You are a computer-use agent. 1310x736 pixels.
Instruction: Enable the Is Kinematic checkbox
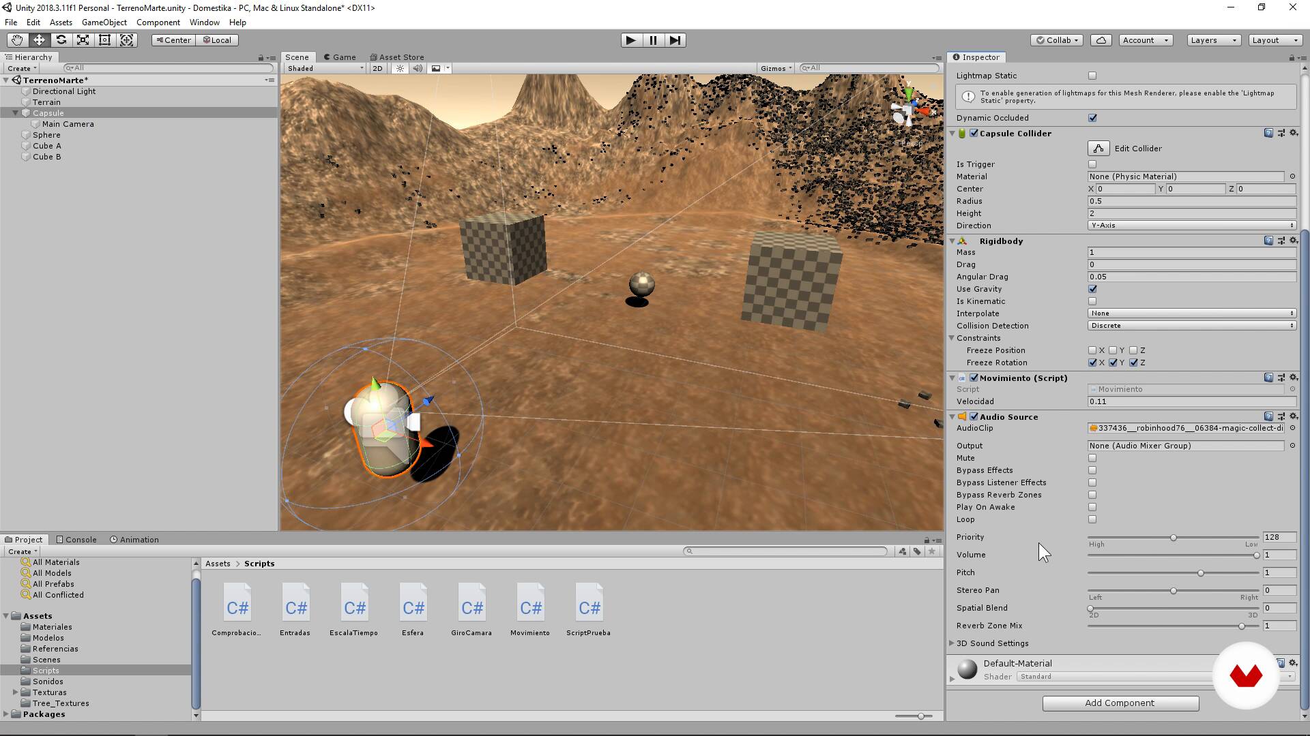1092,301
